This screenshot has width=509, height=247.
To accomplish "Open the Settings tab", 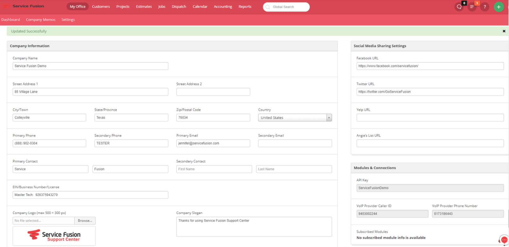I will [68, 20].
